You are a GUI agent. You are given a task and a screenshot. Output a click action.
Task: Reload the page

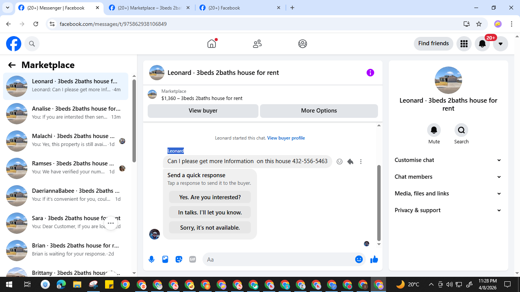(36, 24)
